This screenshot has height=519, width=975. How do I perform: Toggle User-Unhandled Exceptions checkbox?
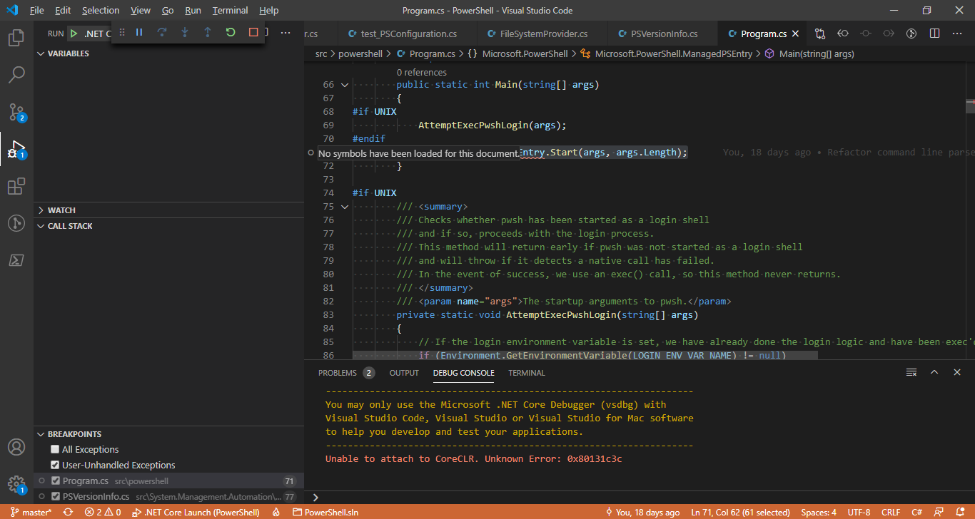tap(55, 465)
